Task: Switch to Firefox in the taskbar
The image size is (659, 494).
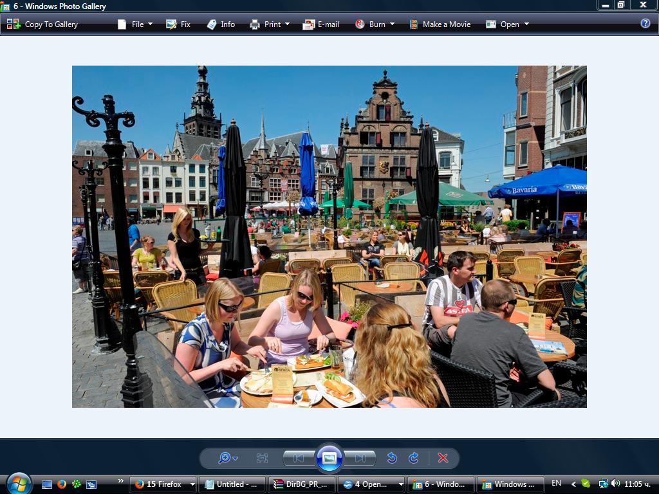Action: tap(163, 484)
